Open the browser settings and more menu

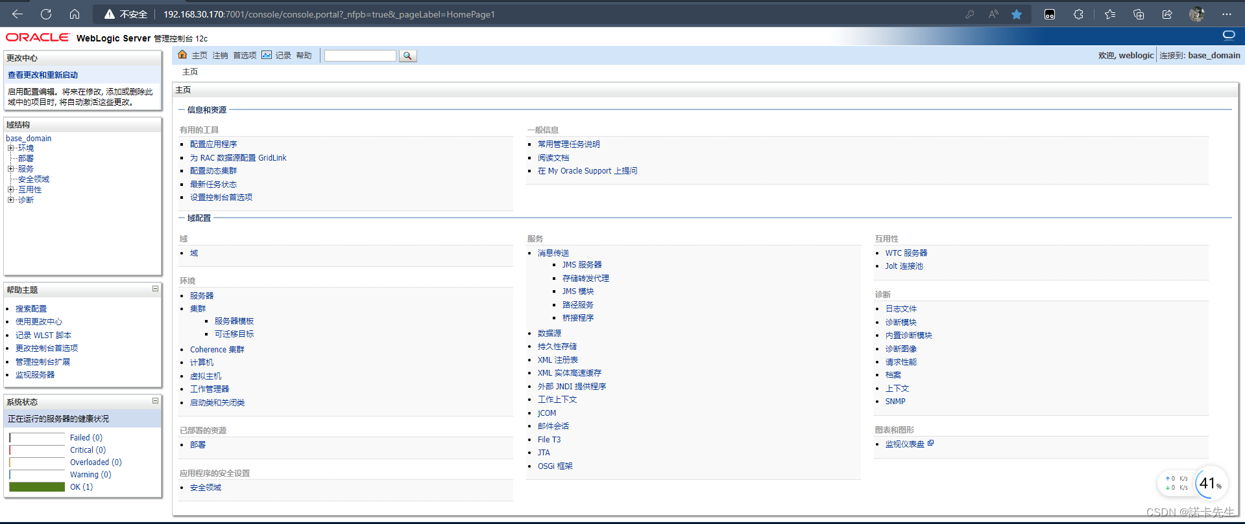tap(1226, 14)
